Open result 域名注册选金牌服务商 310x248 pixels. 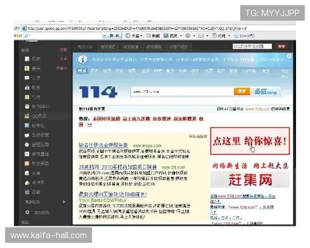(x=103, y=145)
